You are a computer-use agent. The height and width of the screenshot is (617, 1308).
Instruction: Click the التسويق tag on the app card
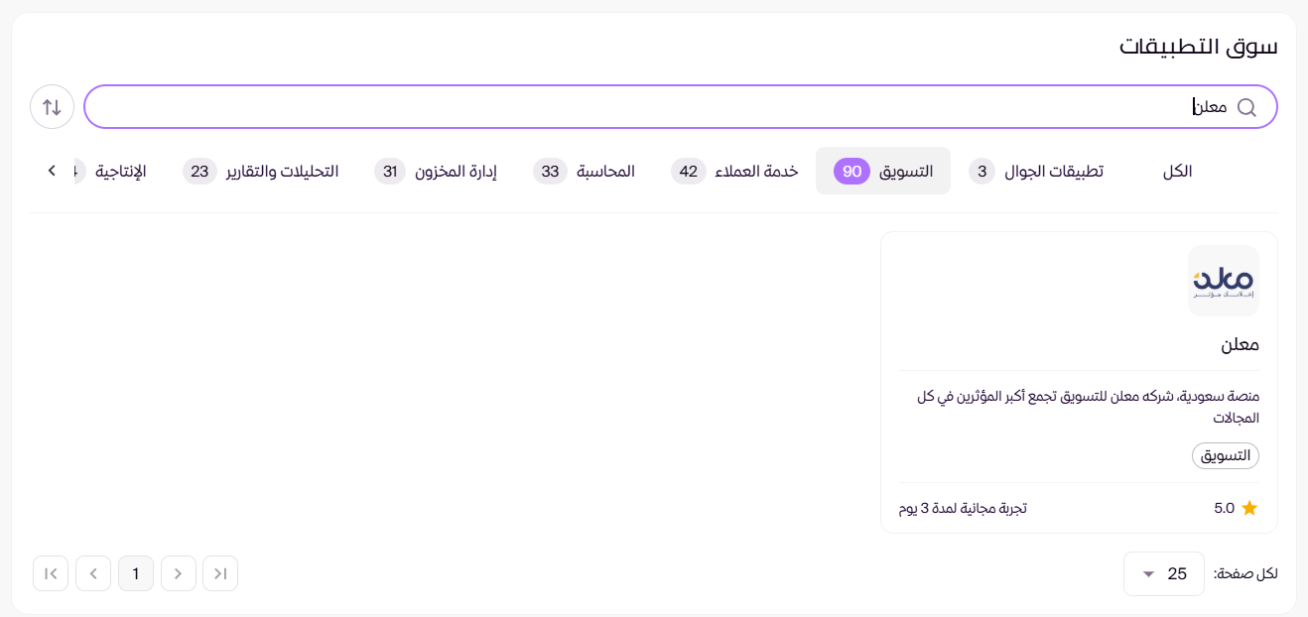1225,455
